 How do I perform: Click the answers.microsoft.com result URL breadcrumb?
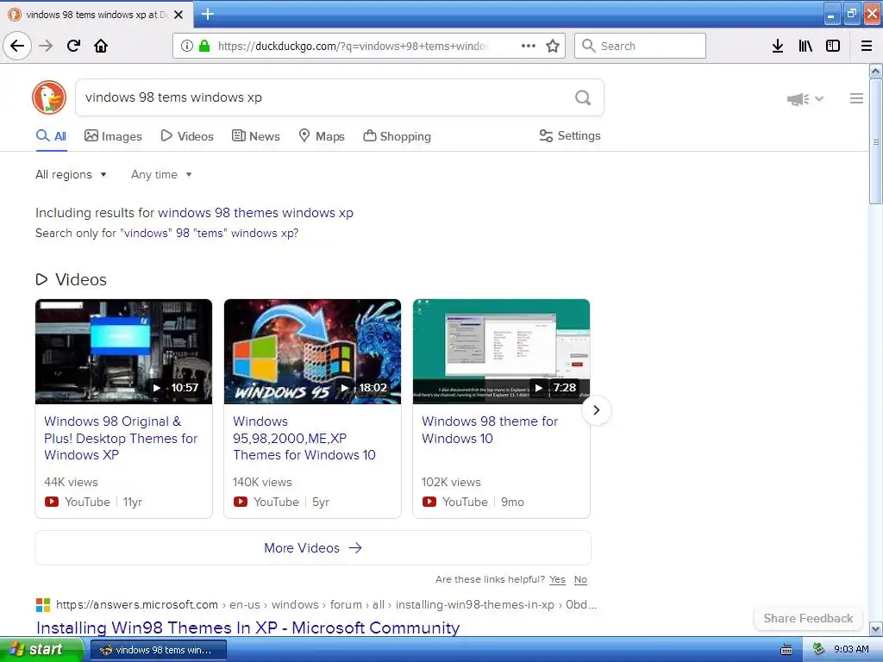click(326, 604)
